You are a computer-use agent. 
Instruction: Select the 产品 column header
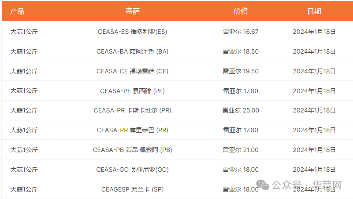(17, 11)
